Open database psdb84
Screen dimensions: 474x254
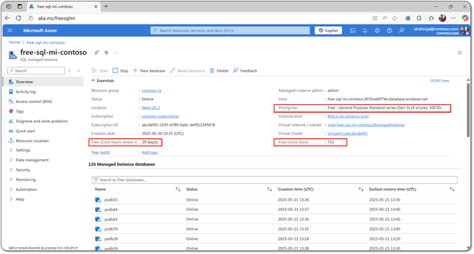tap(111, 210)
